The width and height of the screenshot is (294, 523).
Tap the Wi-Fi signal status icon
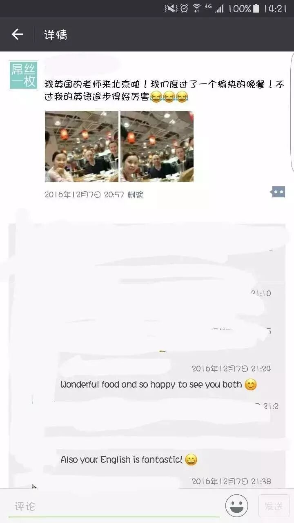tap(197, 8)
